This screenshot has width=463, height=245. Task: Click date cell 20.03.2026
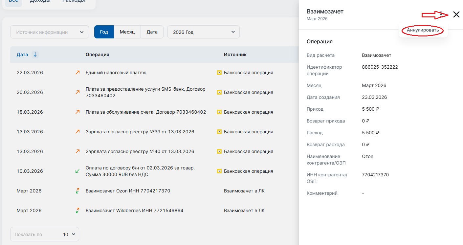pos(30,92)
